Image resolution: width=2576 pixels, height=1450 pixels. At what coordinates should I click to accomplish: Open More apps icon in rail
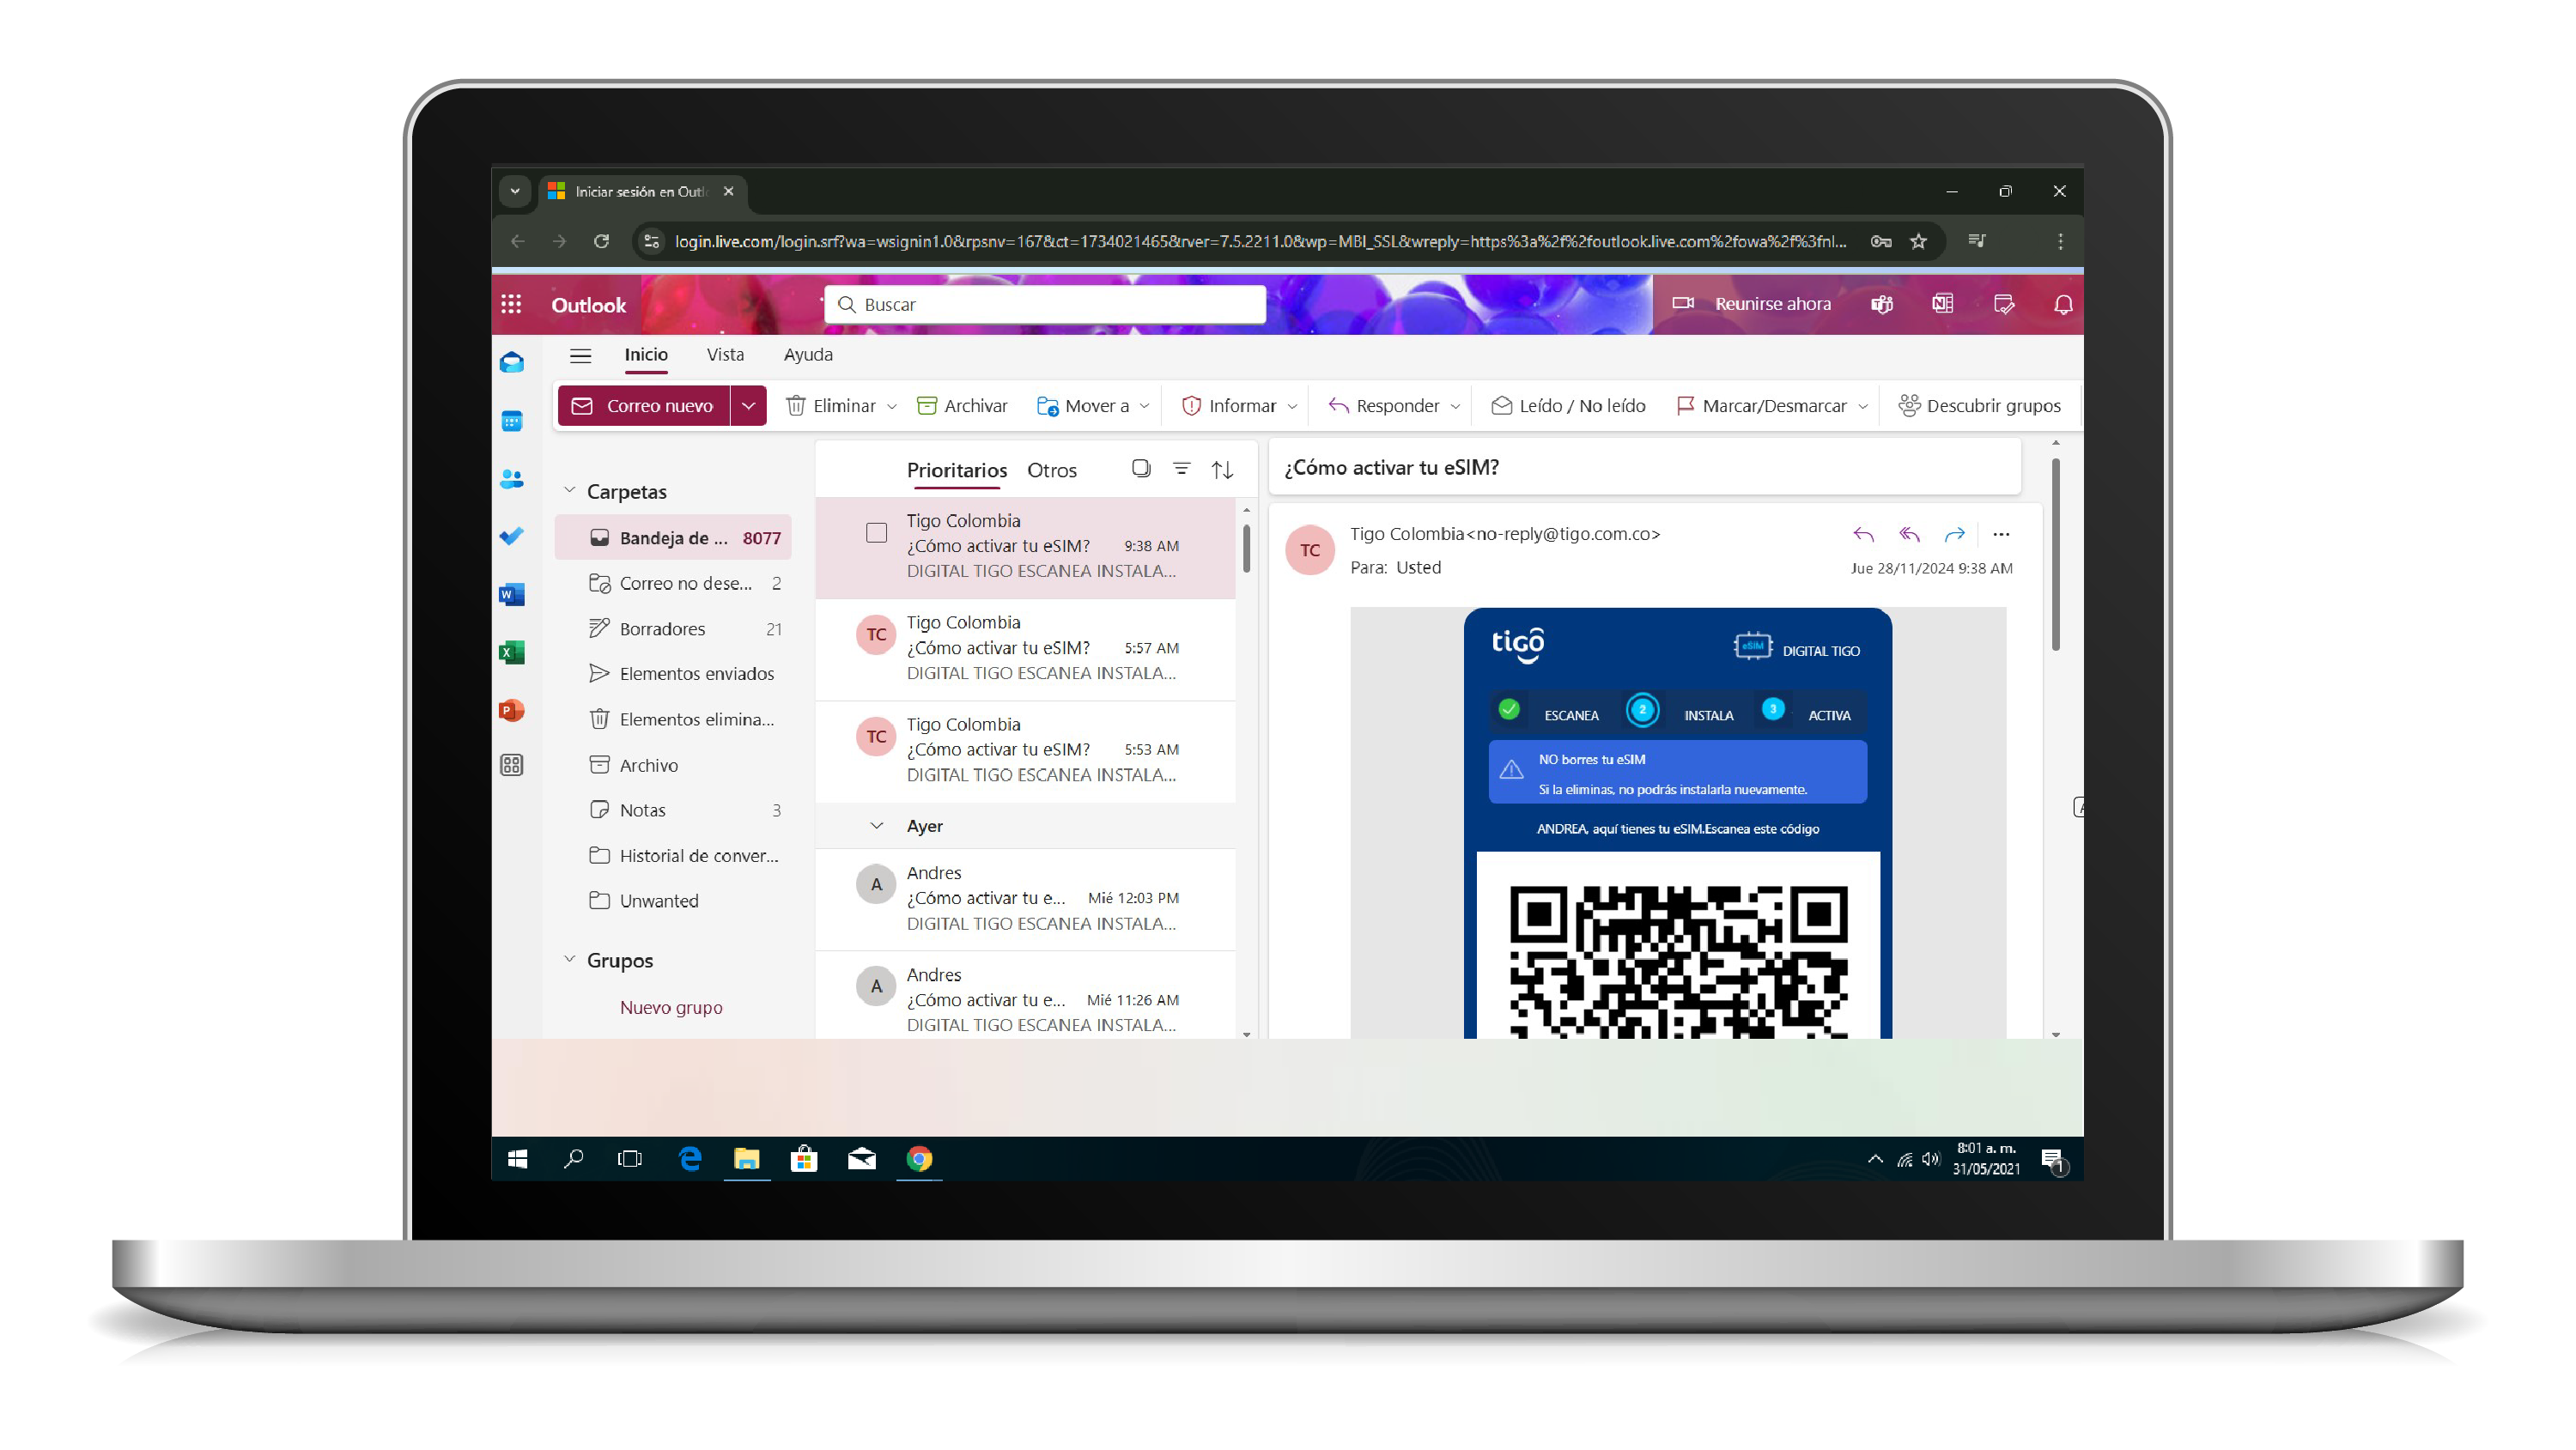click(512, 766)
